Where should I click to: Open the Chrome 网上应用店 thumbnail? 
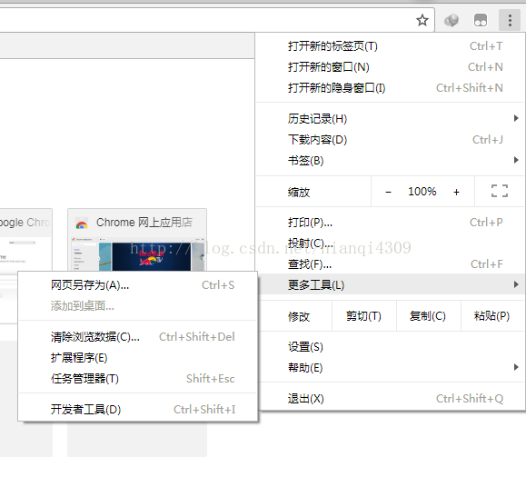[x=137, y=240]
